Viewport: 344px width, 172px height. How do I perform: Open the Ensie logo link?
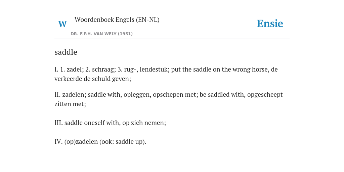point(270,24)
